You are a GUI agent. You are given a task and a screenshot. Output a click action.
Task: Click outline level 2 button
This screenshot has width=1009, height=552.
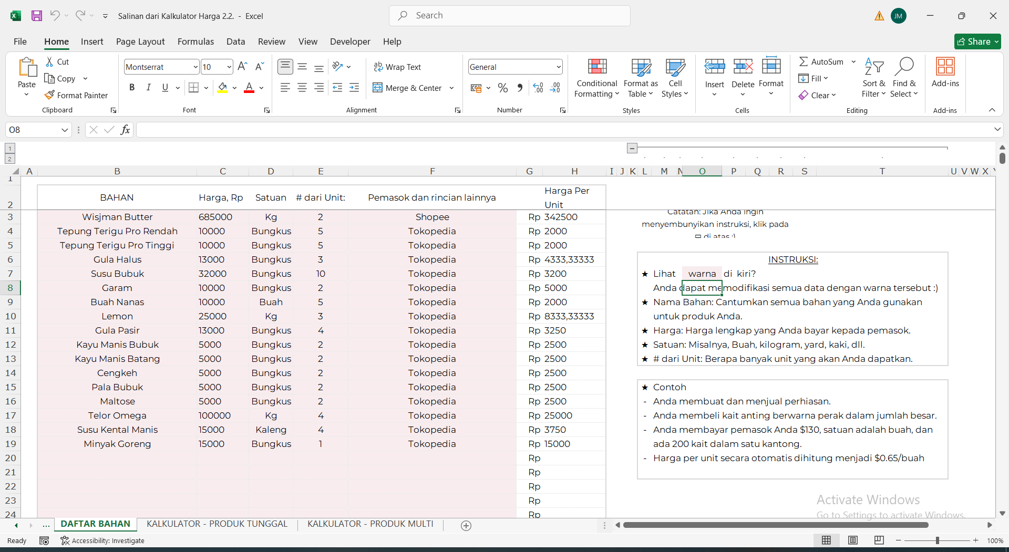pos(10,159)
